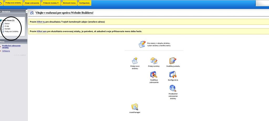Open the AssetManager folder icon
Screen dimensions: 269x121
tap(135, 107)
